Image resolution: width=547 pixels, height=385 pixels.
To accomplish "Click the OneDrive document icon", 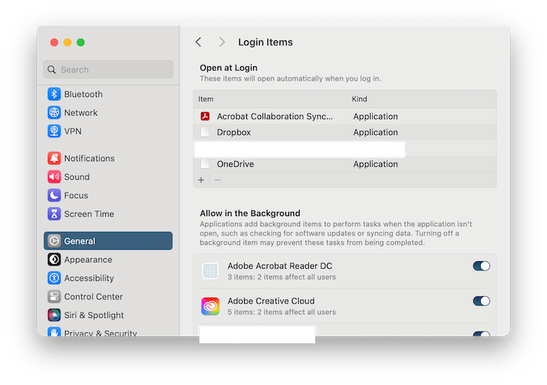I will coord(205,164).
